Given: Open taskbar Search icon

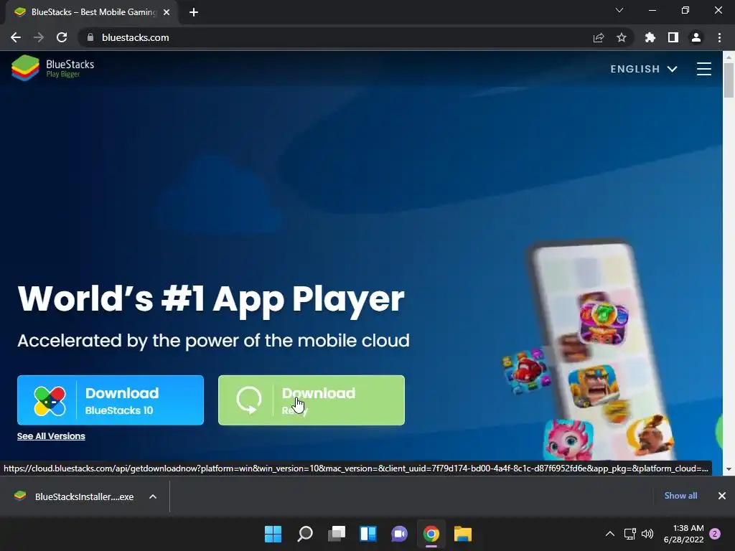Looking at the screenshot, I should coord(304,534).
